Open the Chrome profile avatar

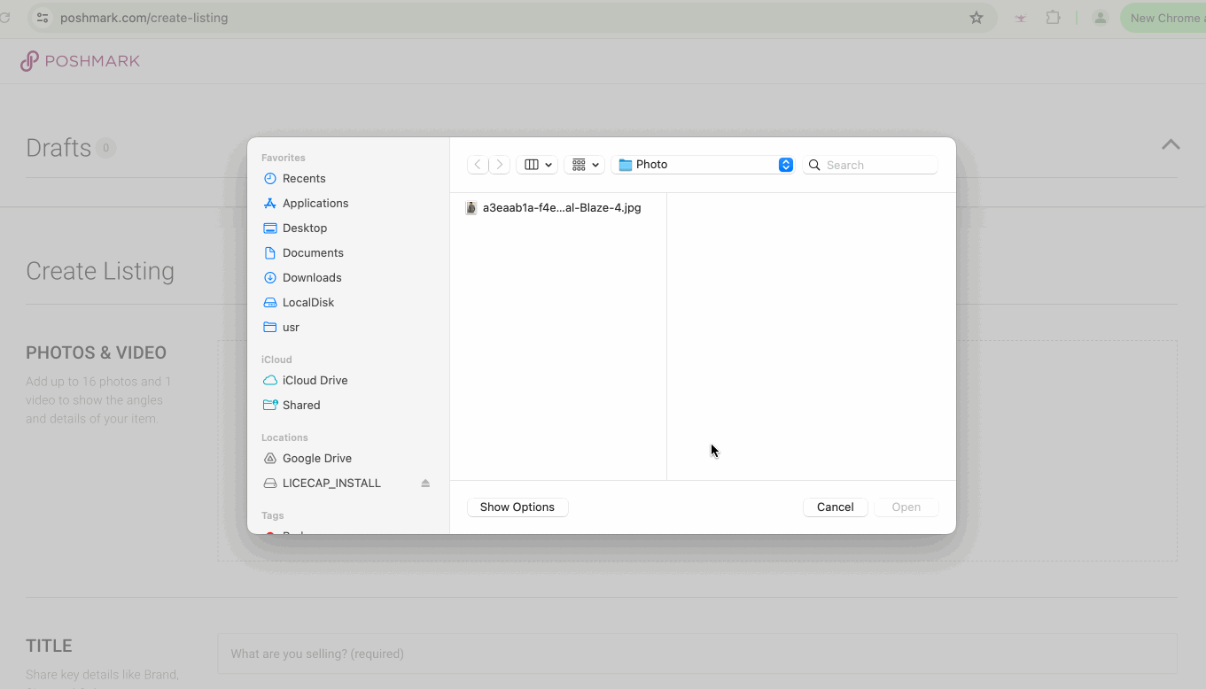tap(1101, 18)
